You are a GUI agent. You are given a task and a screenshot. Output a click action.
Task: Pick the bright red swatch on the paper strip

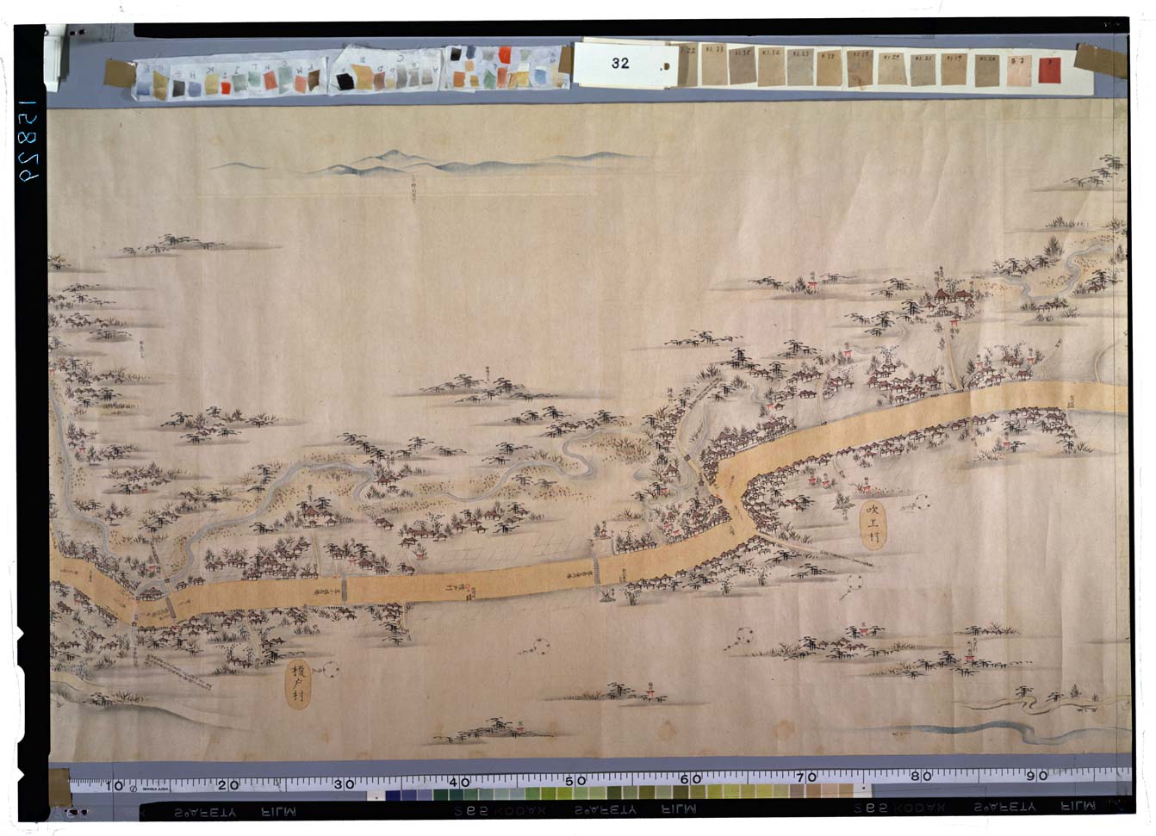pos(1049,70)
